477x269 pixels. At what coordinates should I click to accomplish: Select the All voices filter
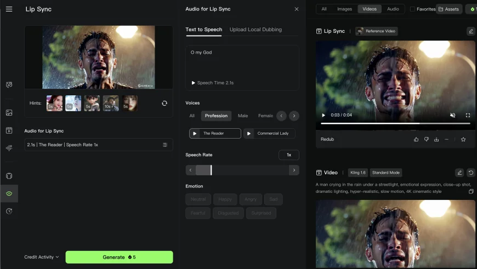192,116
